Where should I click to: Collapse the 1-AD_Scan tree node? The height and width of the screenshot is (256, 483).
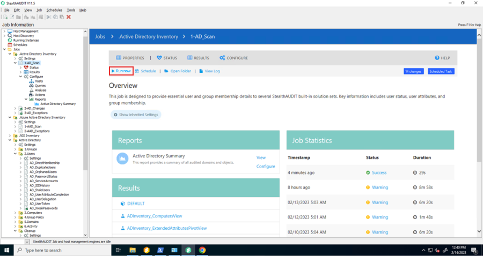pyautogui.click(x=16, y=63)
